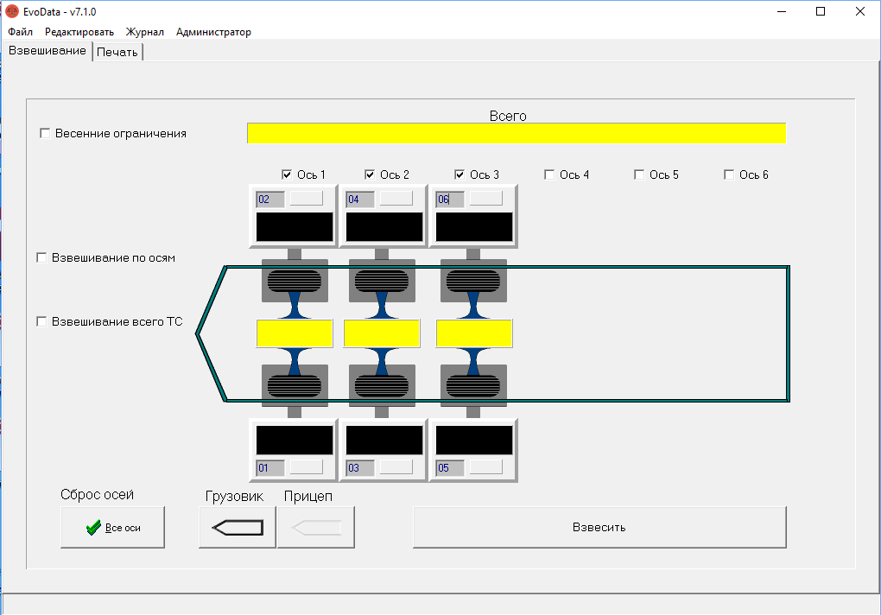
Task: Click the yellow axle 2 weight field
Action: 382,333
